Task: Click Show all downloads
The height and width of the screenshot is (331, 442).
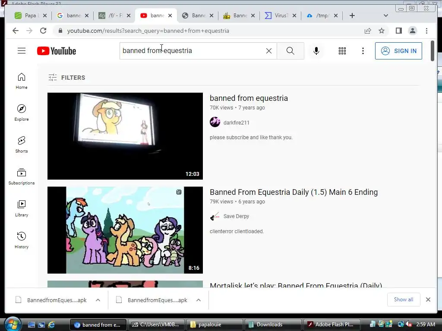Action: point(404,300)
